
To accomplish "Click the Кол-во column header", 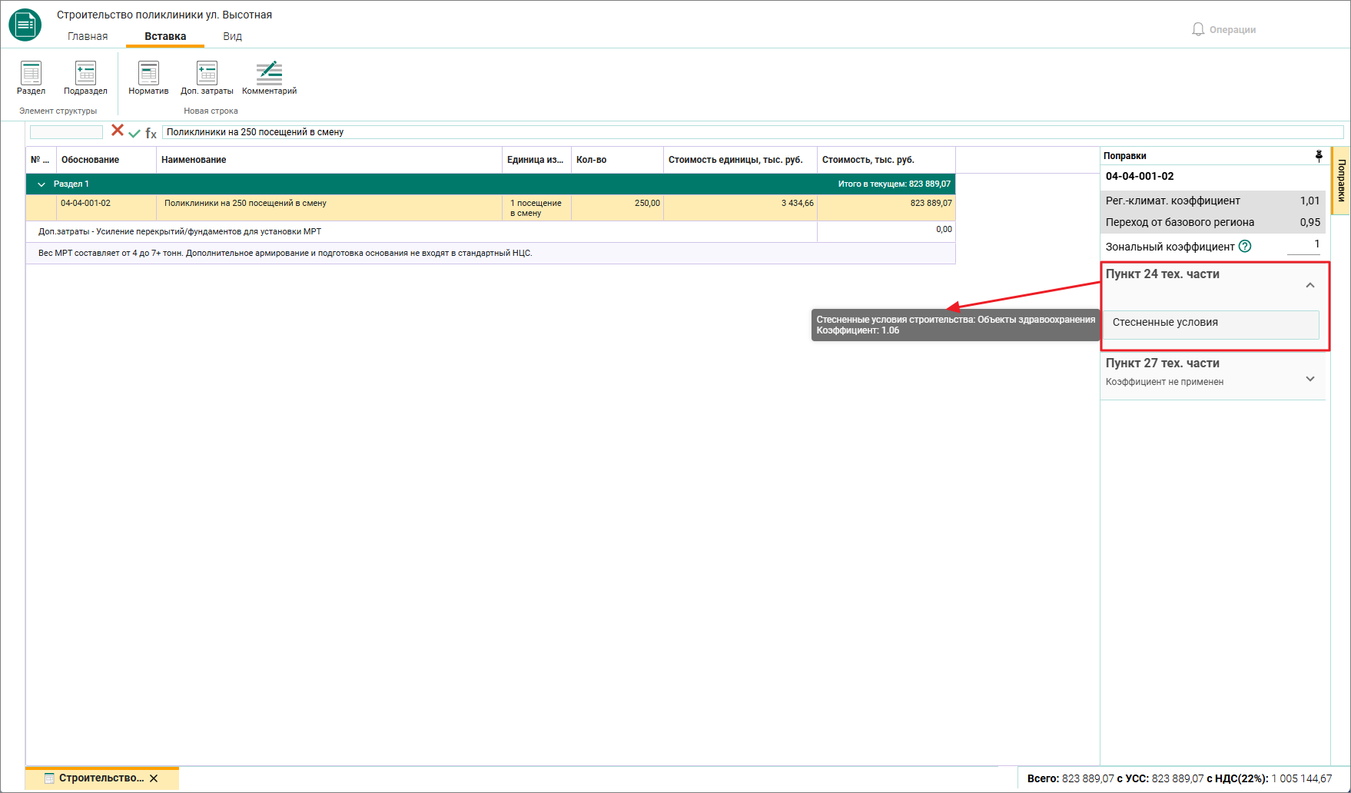I will coord(617,160).
